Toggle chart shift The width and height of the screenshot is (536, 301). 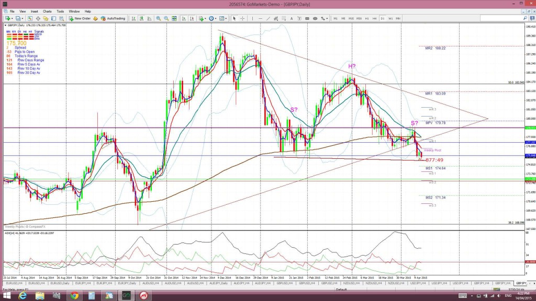(x=192, y=18)
